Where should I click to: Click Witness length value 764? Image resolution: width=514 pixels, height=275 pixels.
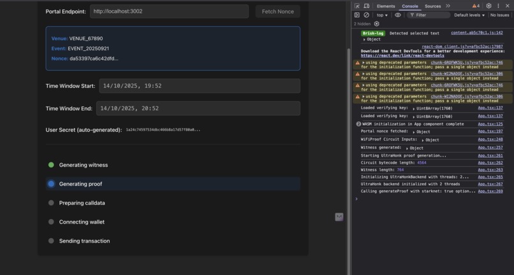coord(400,170)
